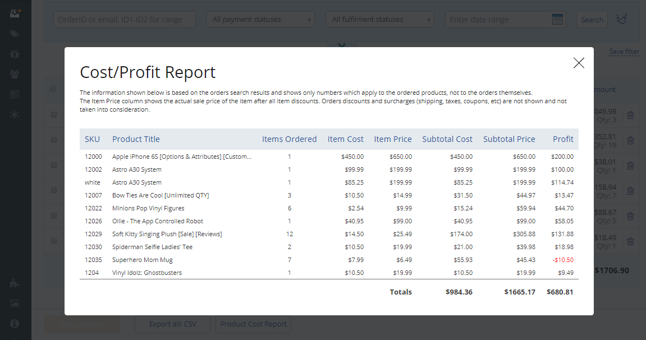Click the total subtotal price $1665.17
646x340 pixels.
[520, 292]
